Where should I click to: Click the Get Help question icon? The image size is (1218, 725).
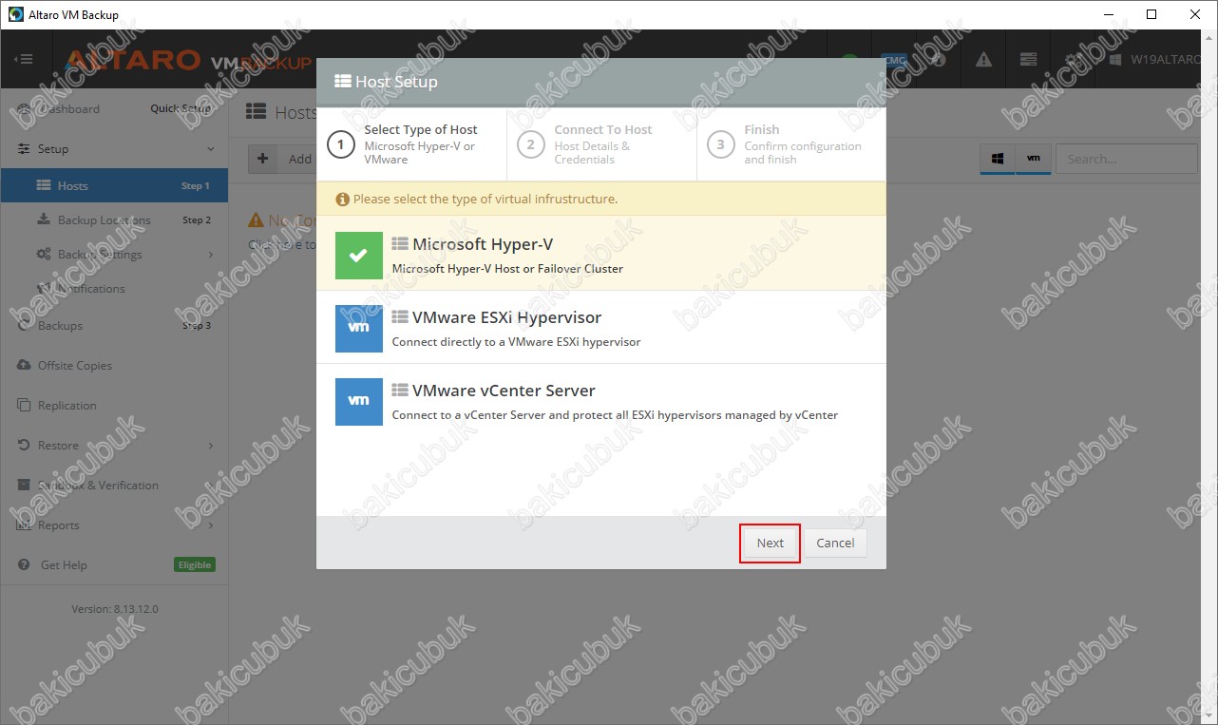click(x=24, y=564)
